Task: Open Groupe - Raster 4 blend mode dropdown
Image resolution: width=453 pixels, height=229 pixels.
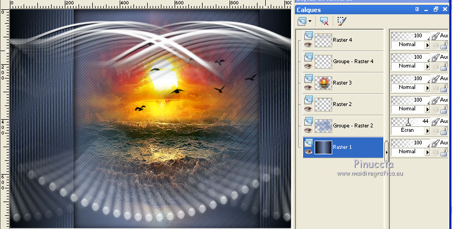Action: (427, 66)
